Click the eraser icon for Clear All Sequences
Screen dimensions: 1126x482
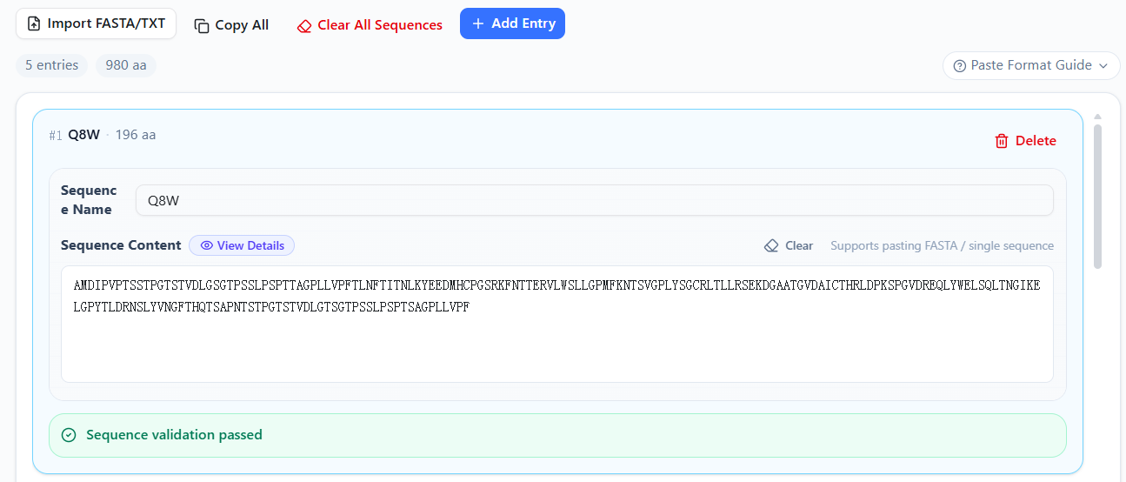(x=304, y=26)
